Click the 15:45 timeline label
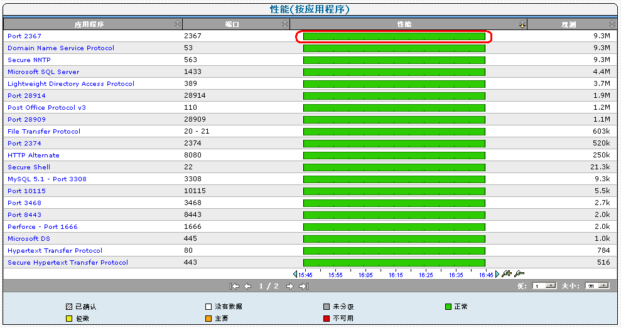Image resolution: width=621 pixels, height=328 pixels. coord(305,275)
